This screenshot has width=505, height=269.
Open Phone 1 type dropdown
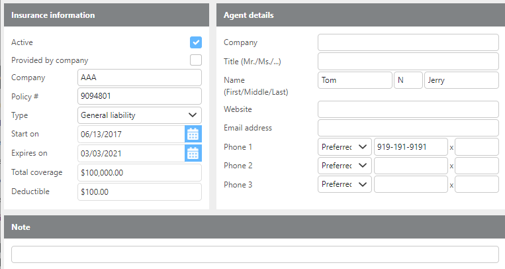coord(344,146)
